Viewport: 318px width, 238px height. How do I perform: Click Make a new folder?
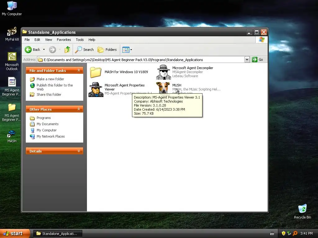point(50,79)
